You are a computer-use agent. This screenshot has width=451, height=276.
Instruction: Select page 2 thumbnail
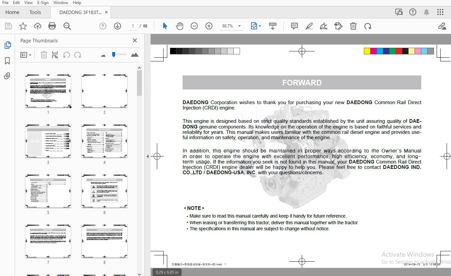pyautogui.click(x=104, y=91)
